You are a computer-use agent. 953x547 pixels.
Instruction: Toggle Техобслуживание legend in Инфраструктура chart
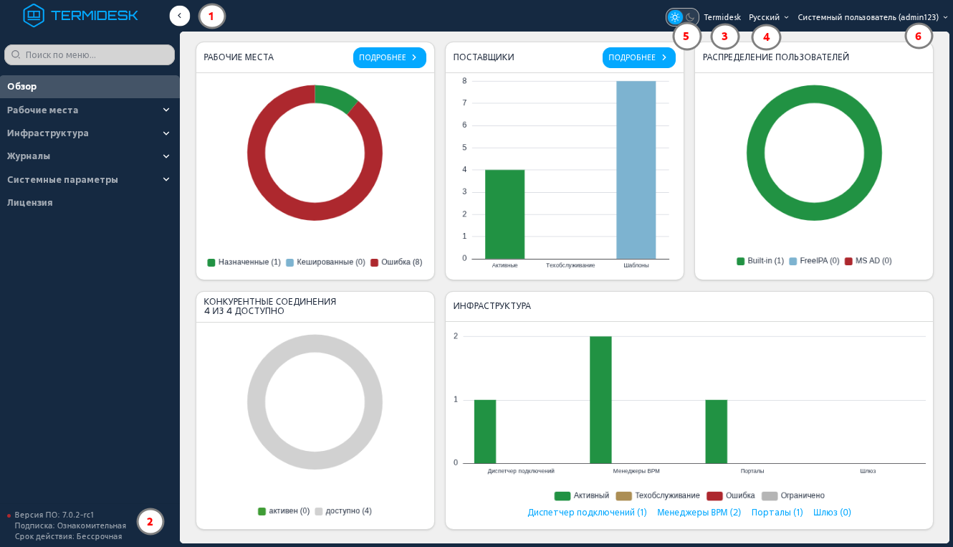(658, 496)
